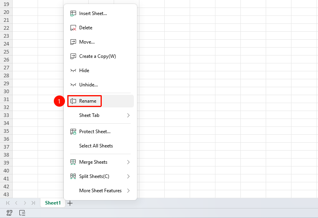
Task: Add a new sheet with plus button
Action: coord(70,203)
